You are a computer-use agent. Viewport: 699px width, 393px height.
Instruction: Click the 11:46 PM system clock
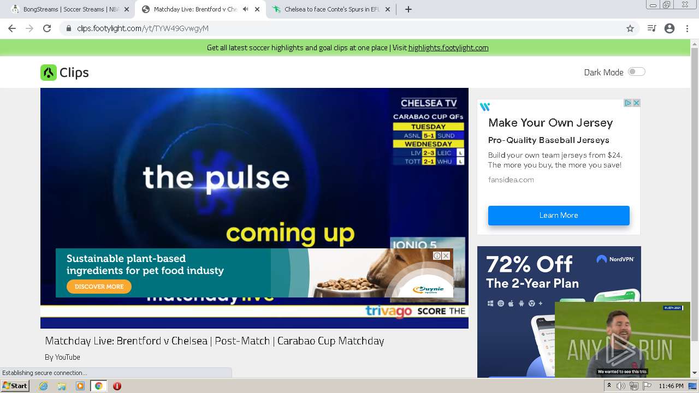(671, 386)
